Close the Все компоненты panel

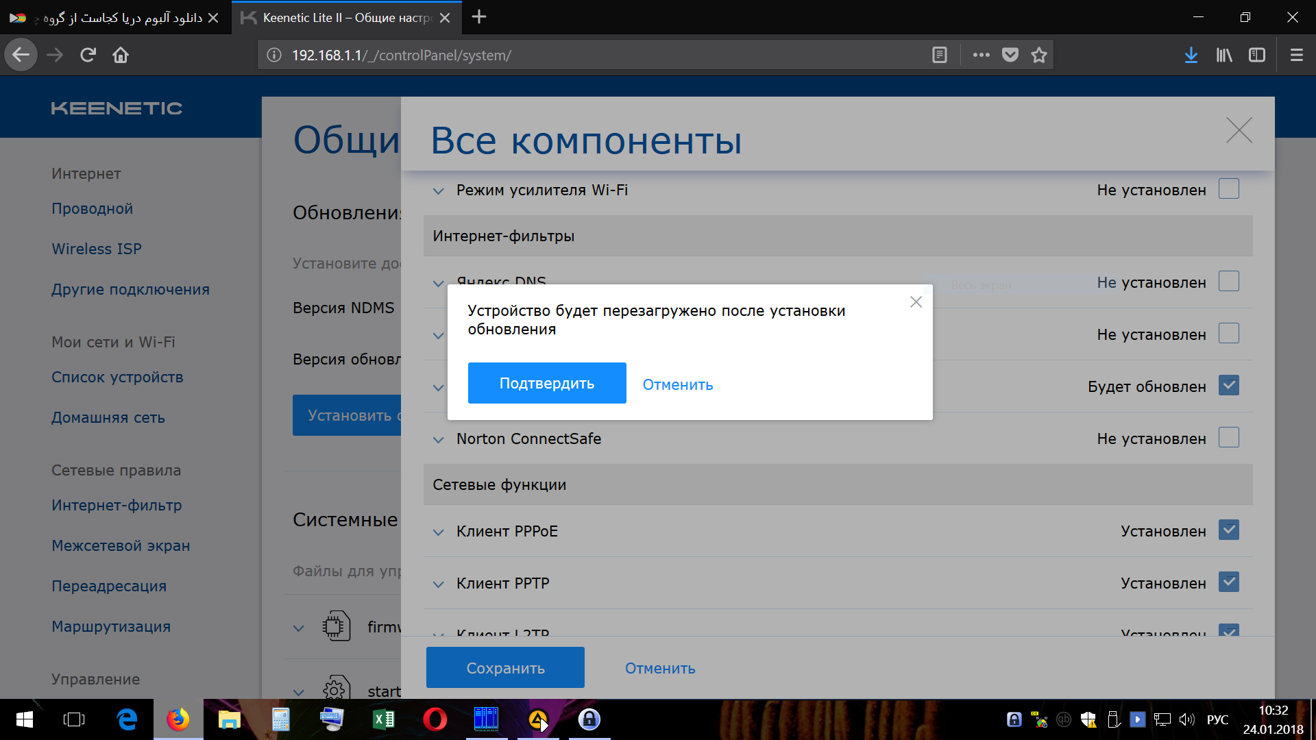point(1239,130)
